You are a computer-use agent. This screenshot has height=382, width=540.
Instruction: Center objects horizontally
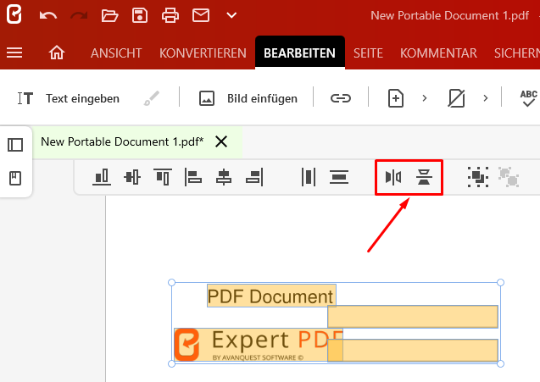point(224,177)
